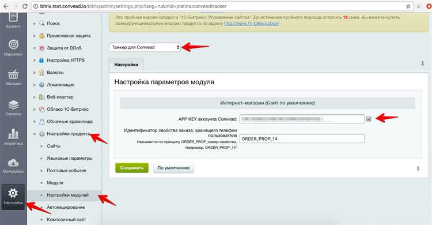
Task: Expand the Защита от DDoS item
Action: coord(35,48)
